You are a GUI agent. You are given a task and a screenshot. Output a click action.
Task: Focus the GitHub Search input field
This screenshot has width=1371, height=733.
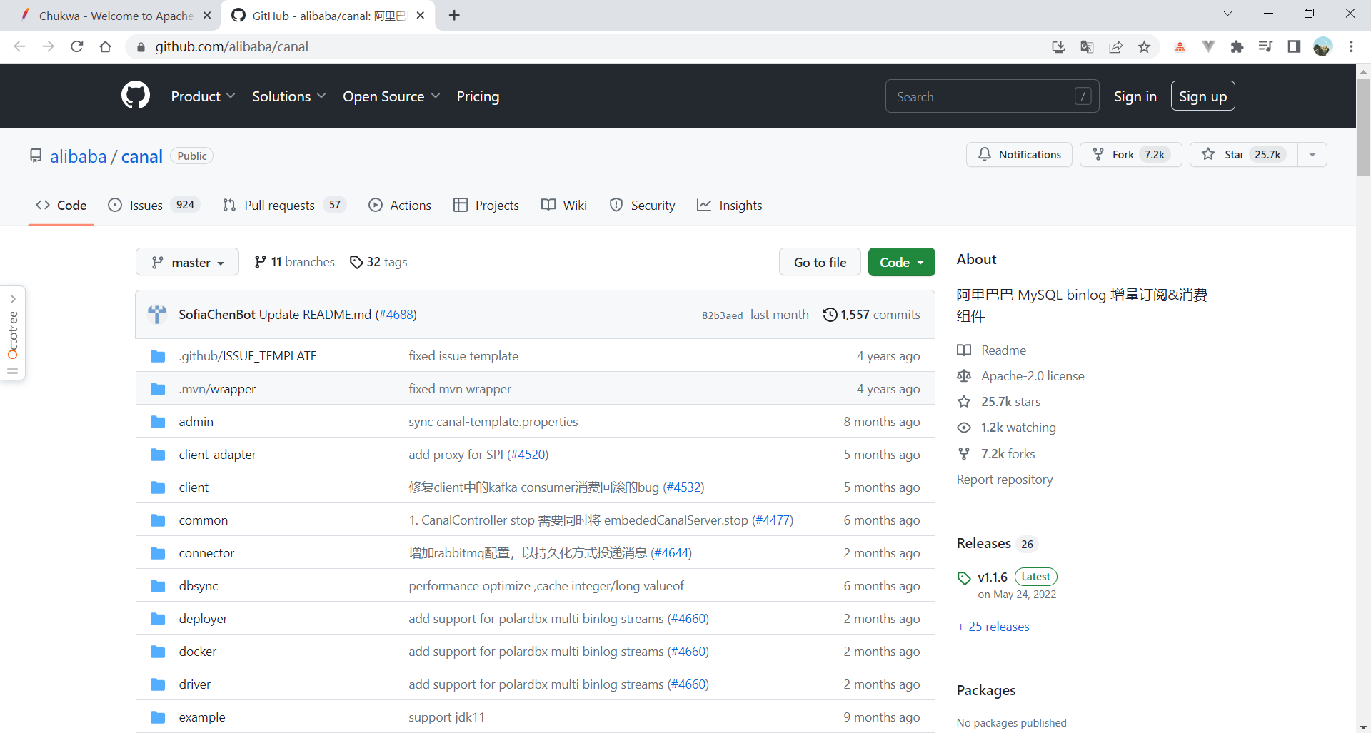(993, 96)
